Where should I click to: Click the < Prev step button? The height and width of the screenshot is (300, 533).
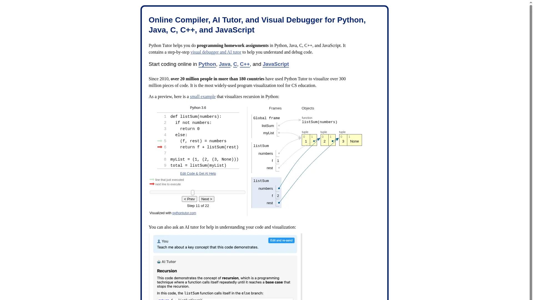pos(189,199)
